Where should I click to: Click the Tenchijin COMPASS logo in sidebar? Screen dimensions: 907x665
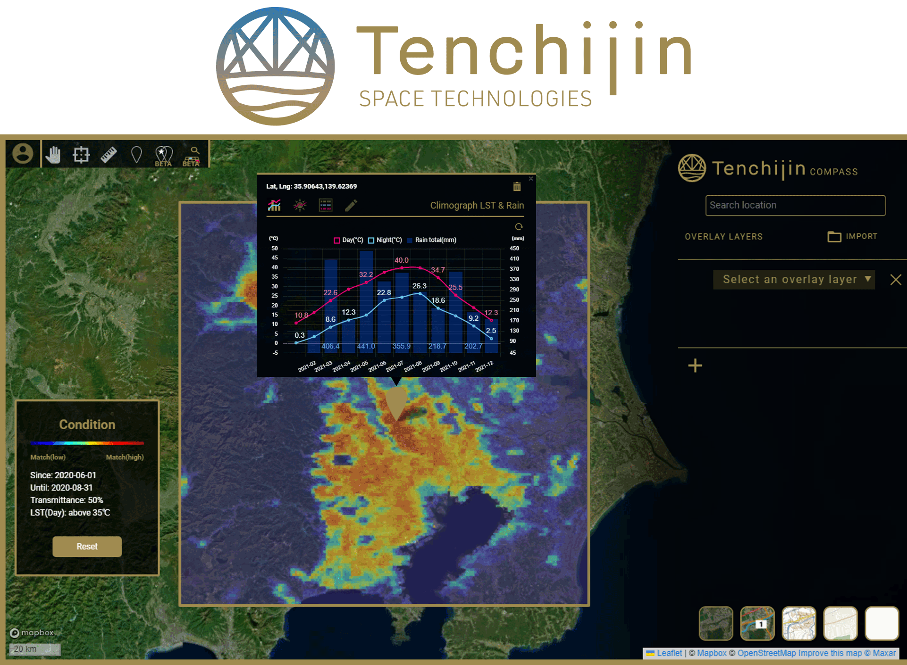point(768,168)
